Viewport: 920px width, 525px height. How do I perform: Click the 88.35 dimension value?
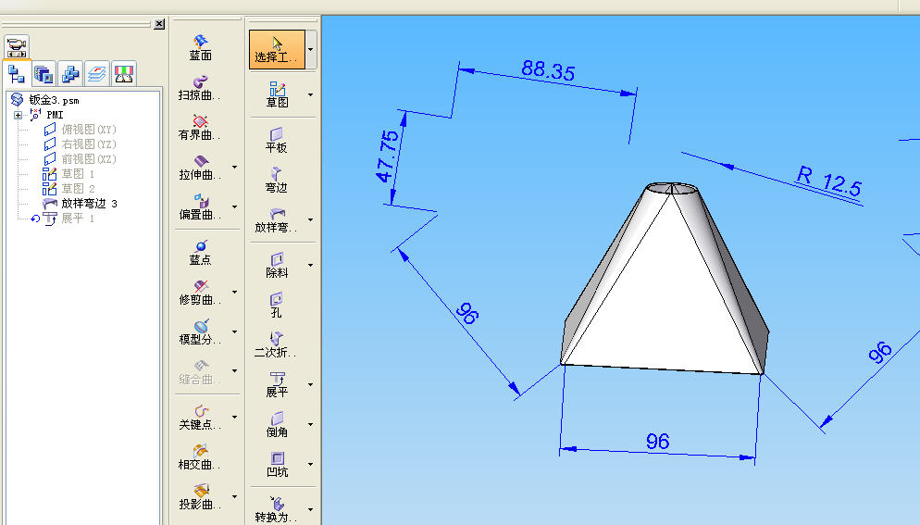[x=549, y=70]
